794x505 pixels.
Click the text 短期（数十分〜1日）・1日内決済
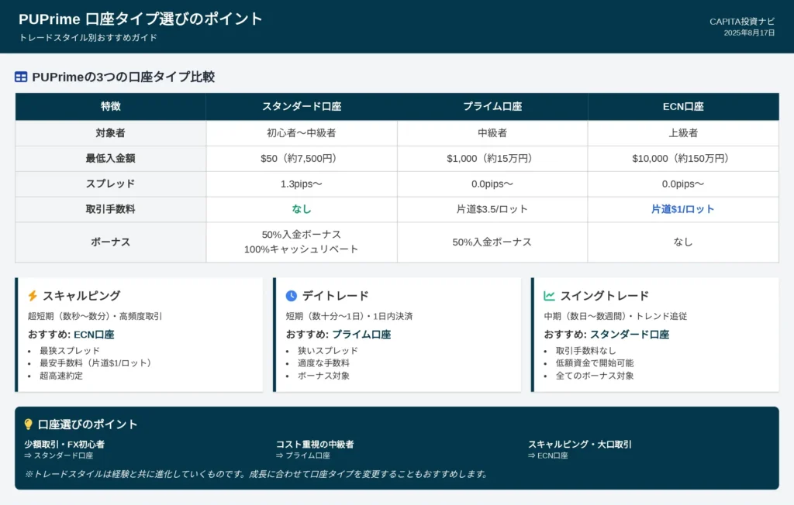pos(349,316)
